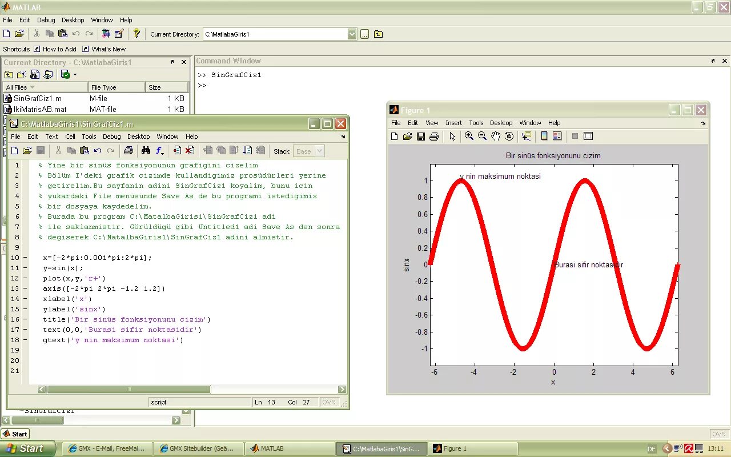The width and height of the screenshot is (731, 457).
Task: Open the Stack dropdown in Editor toolbar
Action: coord(319,151)
